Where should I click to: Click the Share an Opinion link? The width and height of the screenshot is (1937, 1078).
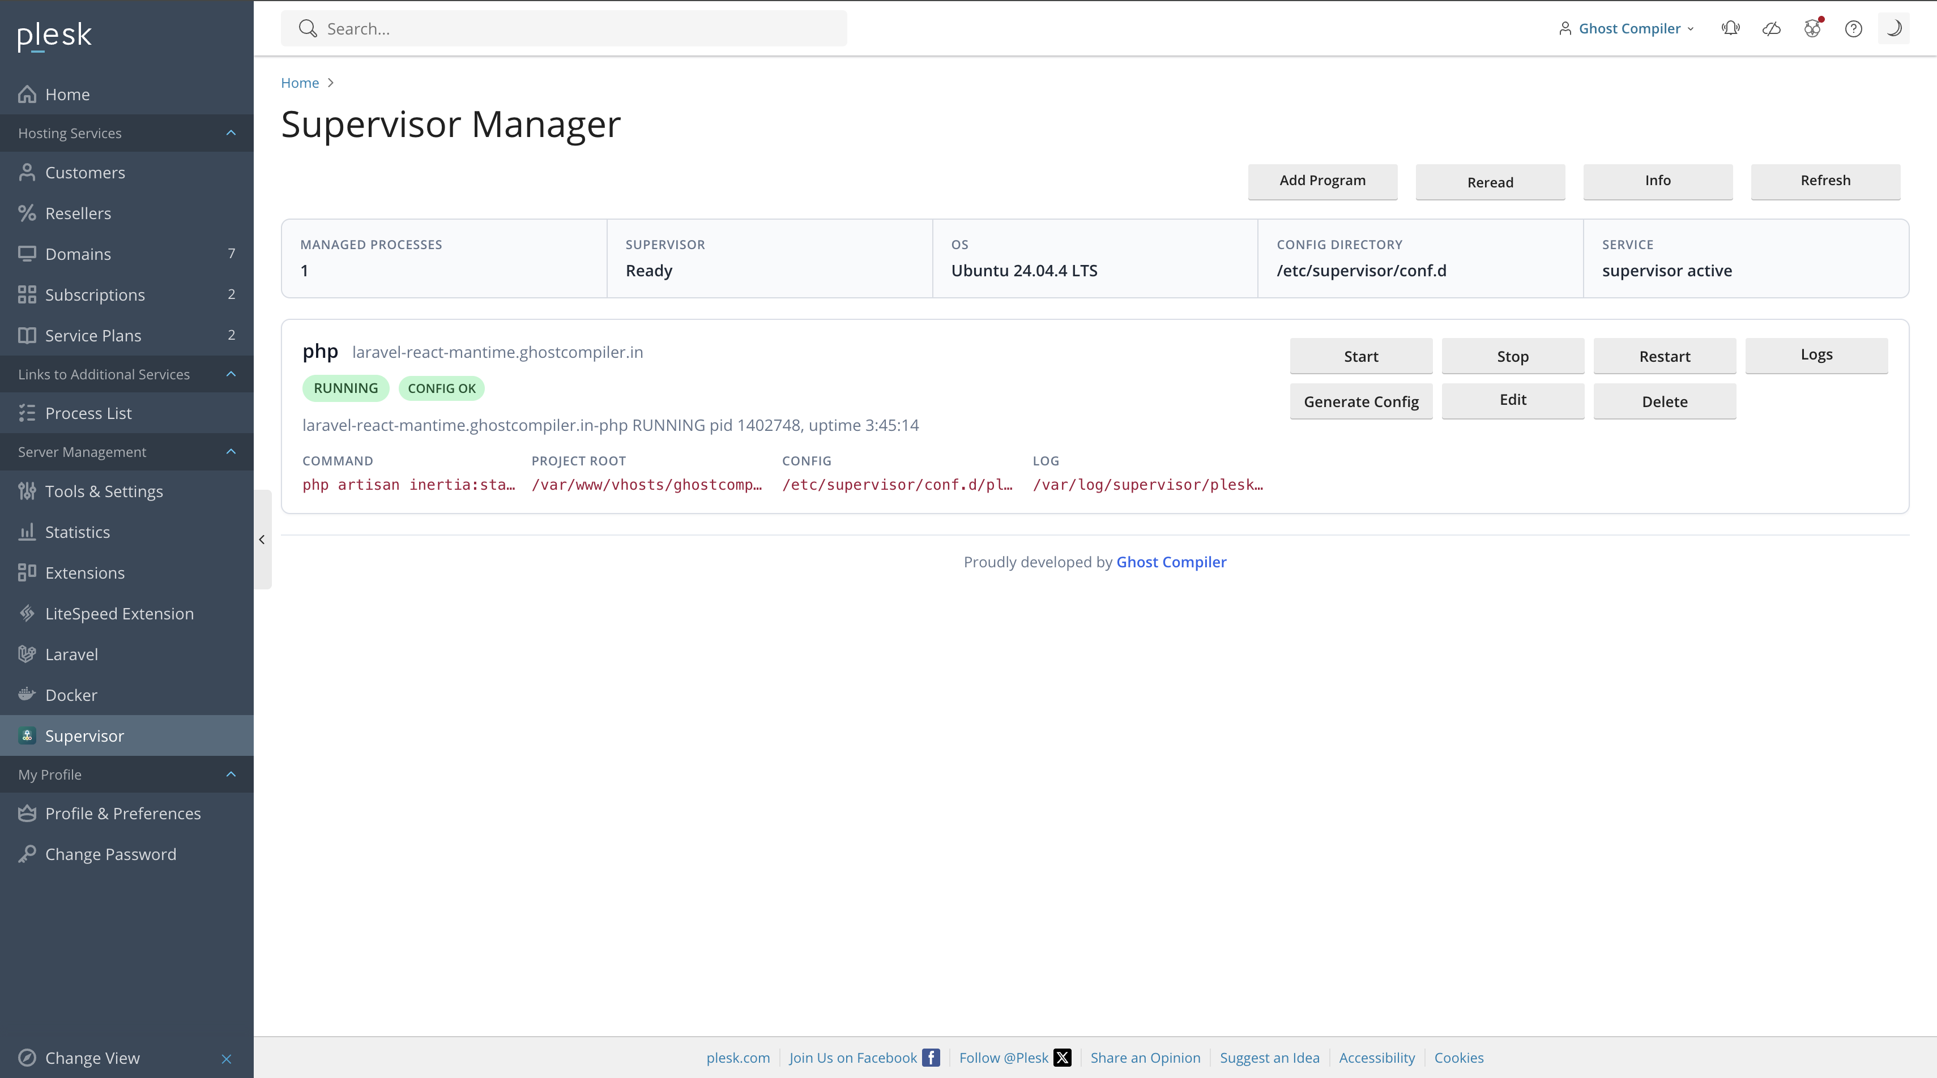(x=1145, y=1058)
